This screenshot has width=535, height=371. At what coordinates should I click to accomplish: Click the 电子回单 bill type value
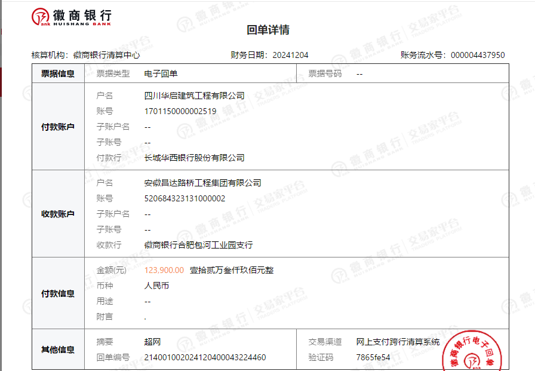tap(161, 73)
